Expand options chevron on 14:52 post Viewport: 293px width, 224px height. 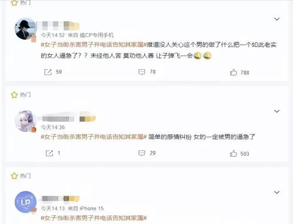(277, 19)
